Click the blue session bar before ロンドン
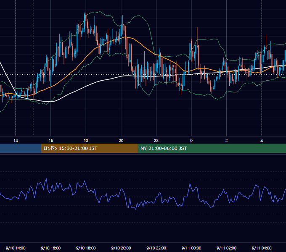This screenshot has width=286, height=252. coord(21,148)
